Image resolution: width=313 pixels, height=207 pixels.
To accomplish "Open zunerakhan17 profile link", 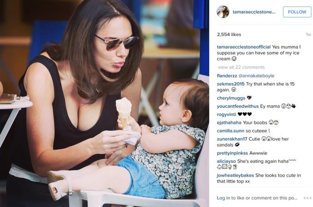I will (x=232, y=139).
